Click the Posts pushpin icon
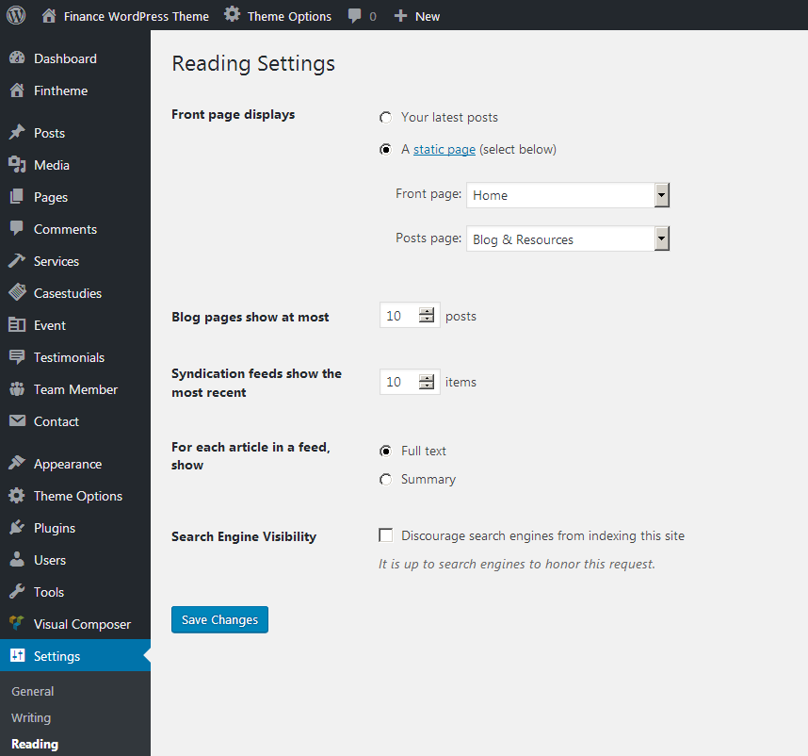Screen dimensions: 808x756 [17, 133]
